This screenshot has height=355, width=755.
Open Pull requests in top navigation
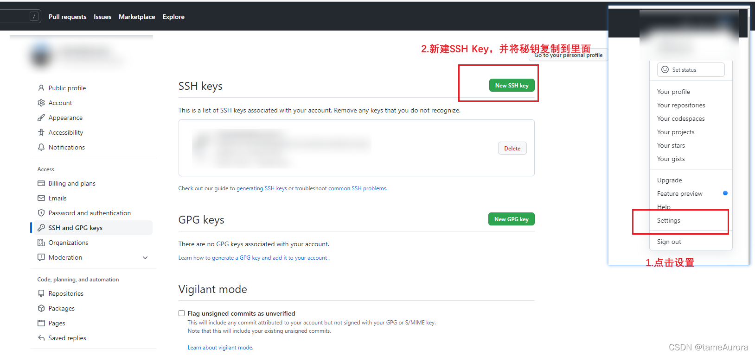point(67,17)
